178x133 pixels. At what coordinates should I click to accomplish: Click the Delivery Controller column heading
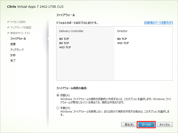[71, 31]
